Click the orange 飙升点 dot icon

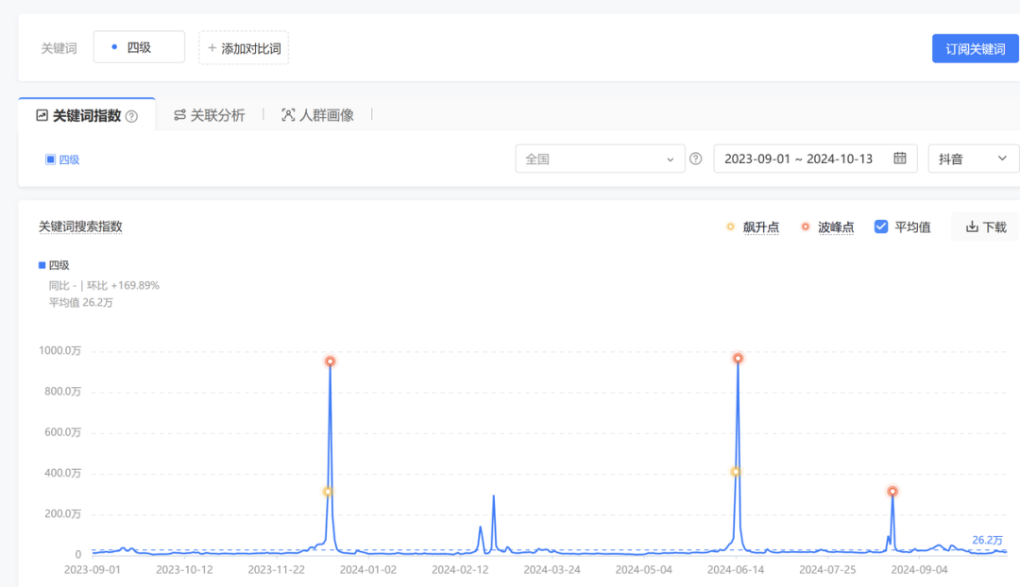729,226
